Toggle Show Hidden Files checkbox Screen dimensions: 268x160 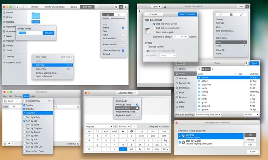tap(123, 50)
